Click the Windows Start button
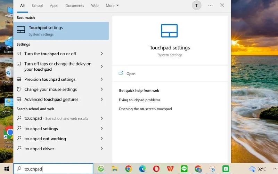This screenshot has width=278, height=174. pos(6,169)
